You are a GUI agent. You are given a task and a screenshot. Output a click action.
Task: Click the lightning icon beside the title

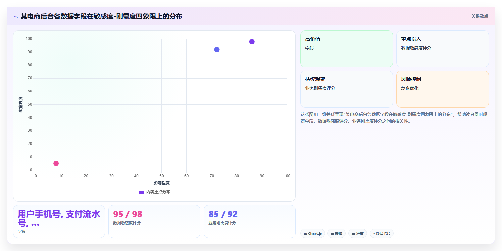point(16,17)
